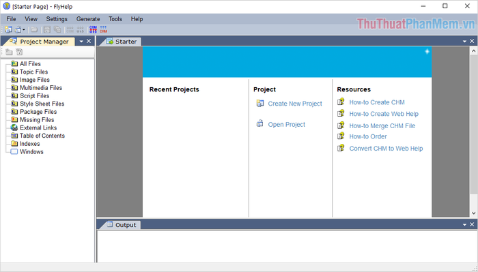The height and width of the screenshot is (272, 478).
Task: Close the Output panel
Action: click(472, 224)
